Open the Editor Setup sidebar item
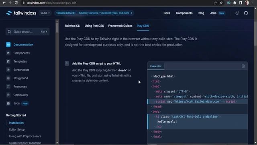257x145 pixels. pyautogui.click(x=17, y=130)
